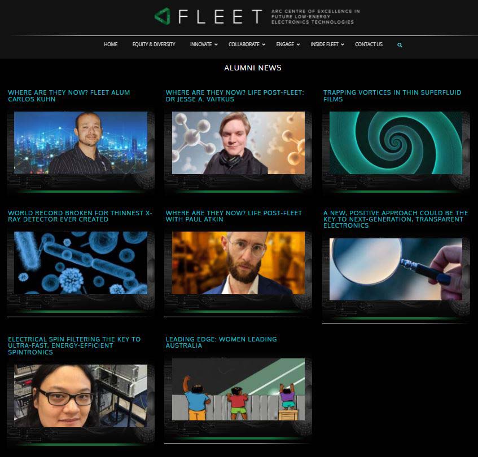The height and width of the screenshot is (457, 478).
Task: Go to the Home menu item
Action: [111, 45]
